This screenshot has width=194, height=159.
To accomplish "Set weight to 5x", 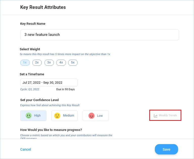I will pos(73,62).
